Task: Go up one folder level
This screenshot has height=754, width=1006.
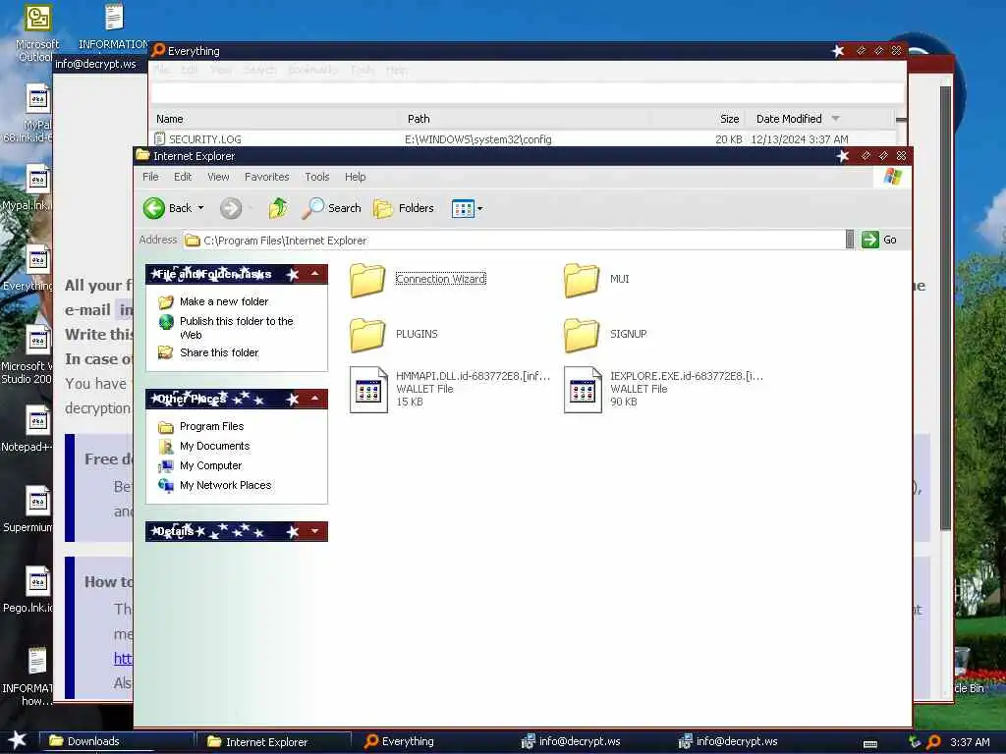Action: tap(278, 208)
